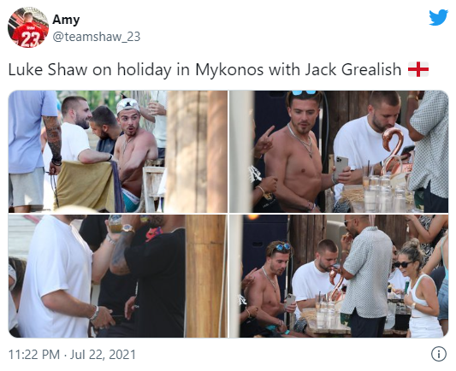
Task: Click the number 23 on avatar jersey
Action: [x=29, y=40]
